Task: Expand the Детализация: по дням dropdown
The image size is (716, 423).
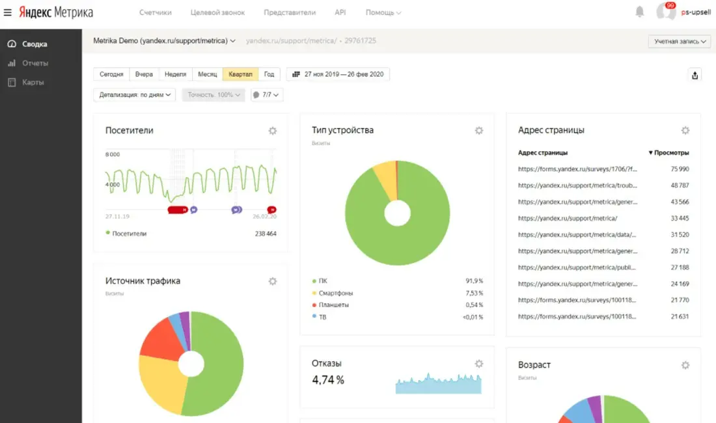Action: click(x=135, y=95)
